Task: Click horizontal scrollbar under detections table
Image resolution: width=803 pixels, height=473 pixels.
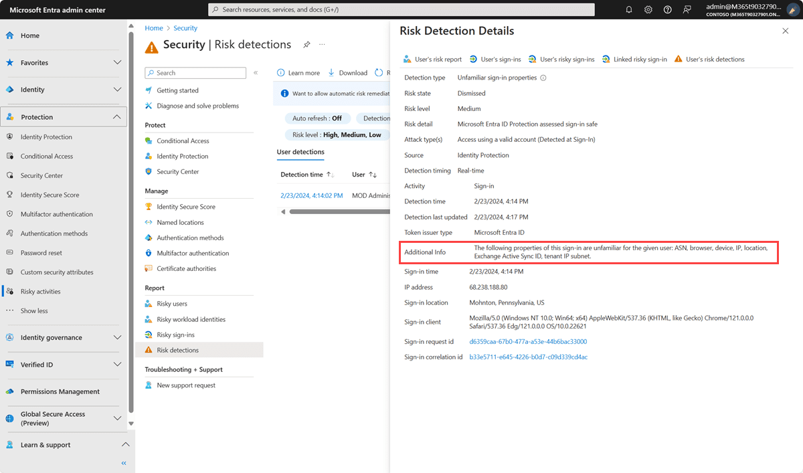Action: coord(339,211)
